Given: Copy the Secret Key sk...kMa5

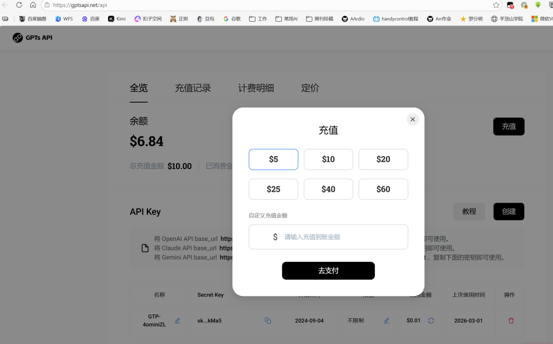Looking at the screenshot, I should click(268, 320).
